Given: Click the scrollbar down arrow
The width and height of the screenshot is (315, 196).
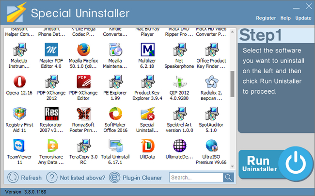Looking at the screenshot, I should [x=232, y=166].
